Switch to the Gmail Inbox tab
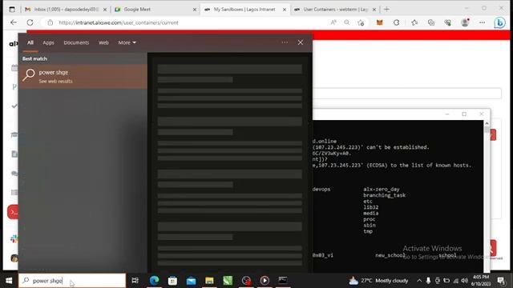The height and width of the screenshot is (288, 513). pyautogui.click(x=66, y=10)
